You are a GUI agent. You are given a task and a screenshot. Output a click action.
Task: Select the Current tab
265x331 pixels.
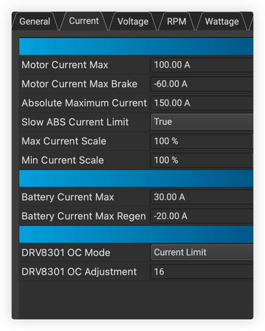pyautogui.click(x=84, y=21)
